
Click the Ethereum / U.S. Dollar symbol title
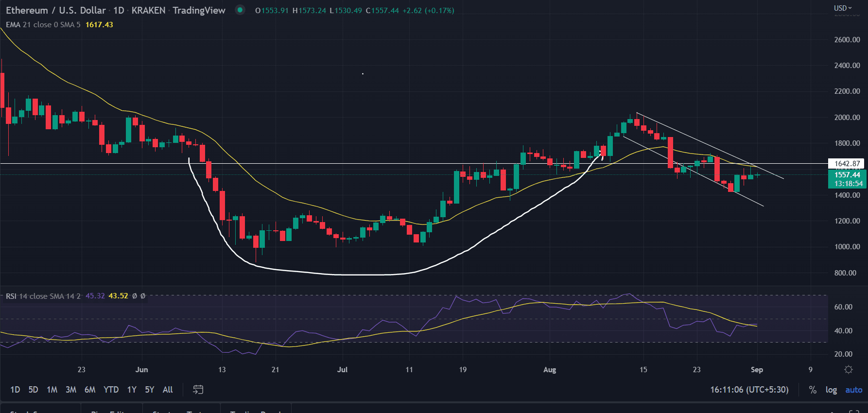(x=55, y=10)
